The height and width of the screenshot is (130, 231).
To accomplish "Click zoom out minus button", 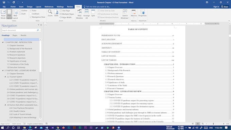I will coord(206,124).
